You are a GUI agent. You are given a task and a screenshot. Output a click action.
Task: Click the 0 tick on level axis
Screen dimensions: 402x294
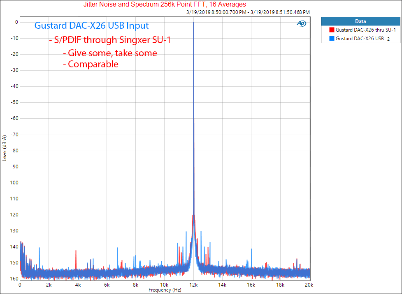tap(17, 22)
